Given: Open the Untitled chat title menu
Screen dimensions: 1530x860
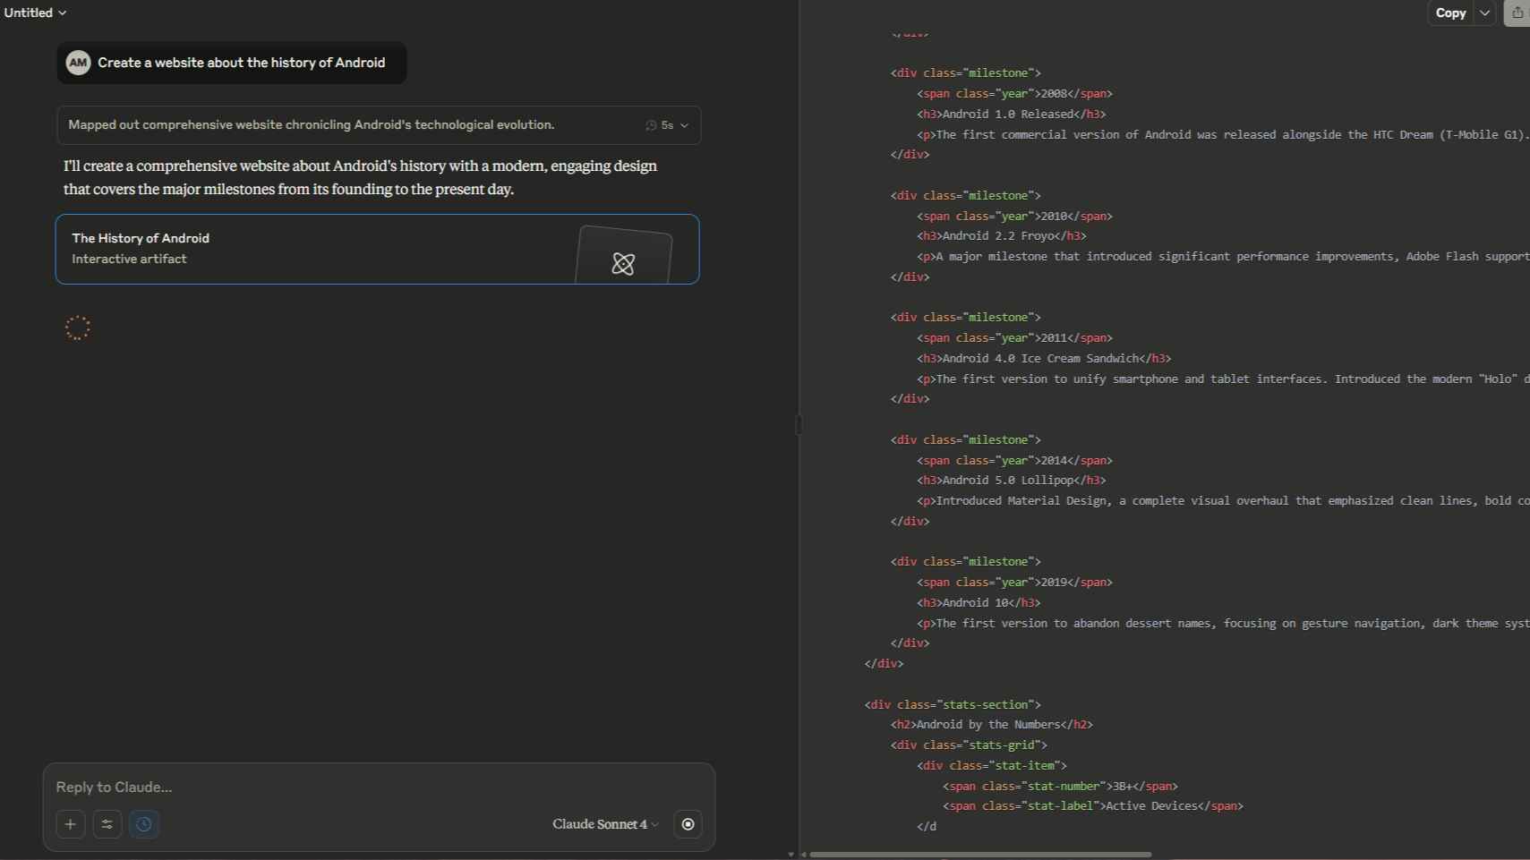Looking at the screenshot, I should (x=35, y=13).
